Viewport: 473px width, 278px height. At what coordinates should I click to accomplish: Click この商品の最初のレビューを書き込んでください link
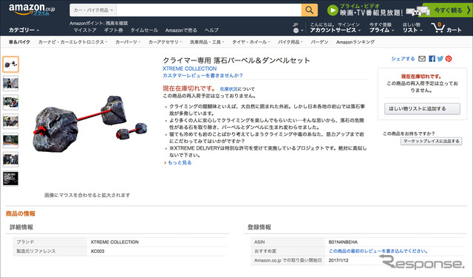pos(378,251)
